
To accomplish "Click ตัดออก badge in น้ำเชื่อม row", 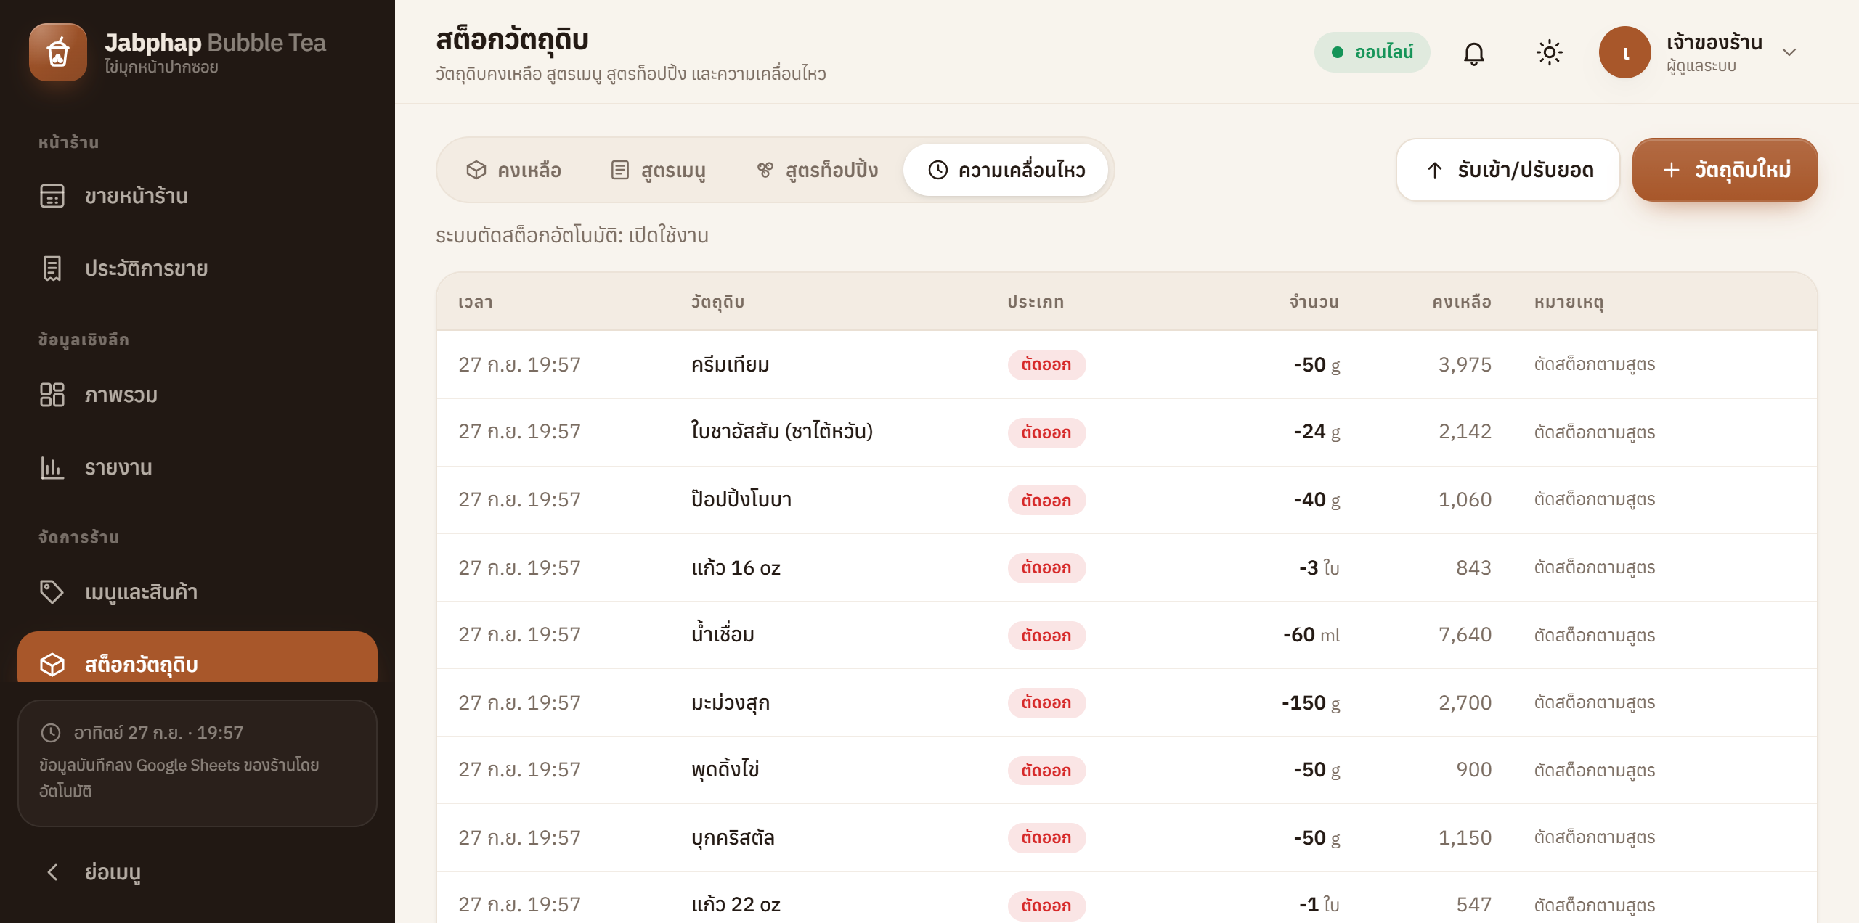I will click(x=1046, y=635).
